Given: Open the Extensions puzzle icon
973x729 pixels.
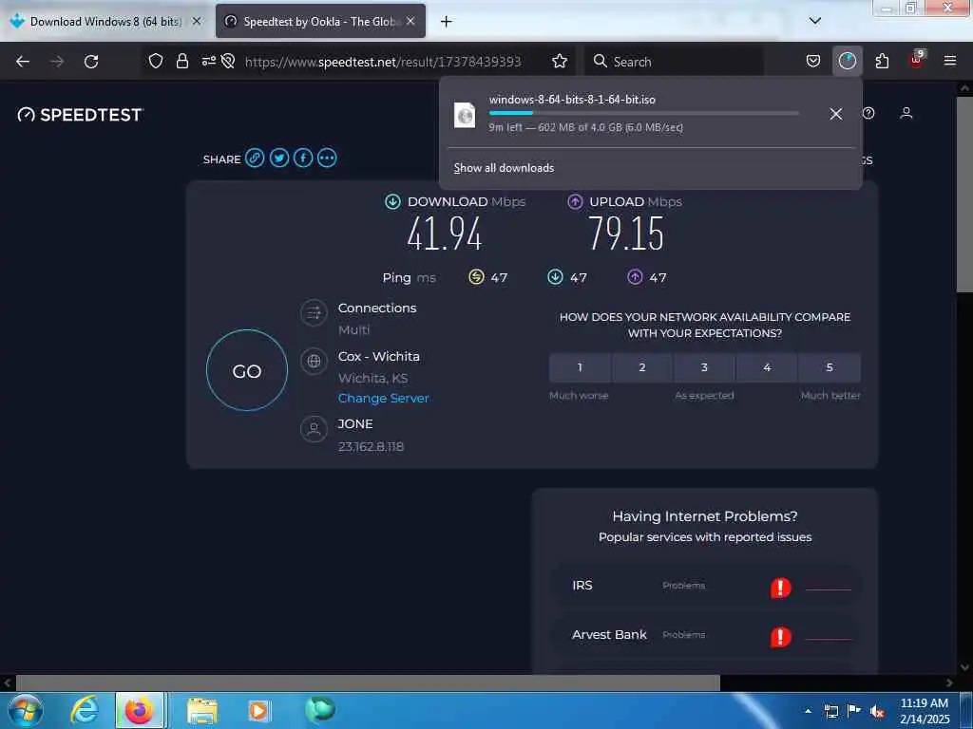Looking at the screenshot, I should point(882,61).
